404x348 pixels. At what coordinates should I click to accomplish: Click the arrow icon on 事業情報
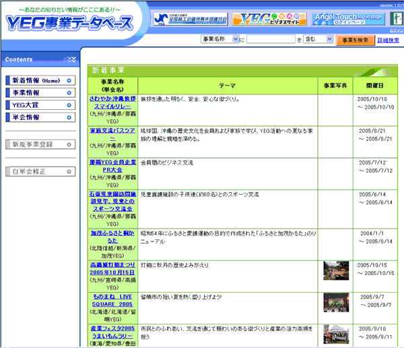click(x=69, y=93)
